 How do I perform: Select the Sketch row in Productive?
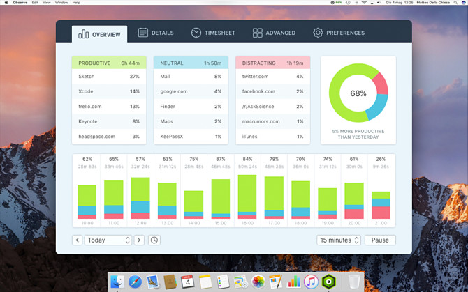pos(109,77)
